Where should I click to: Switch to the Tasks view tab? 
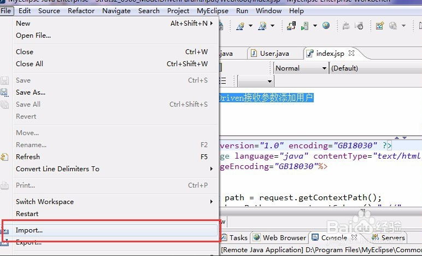[x=235, y=238]
